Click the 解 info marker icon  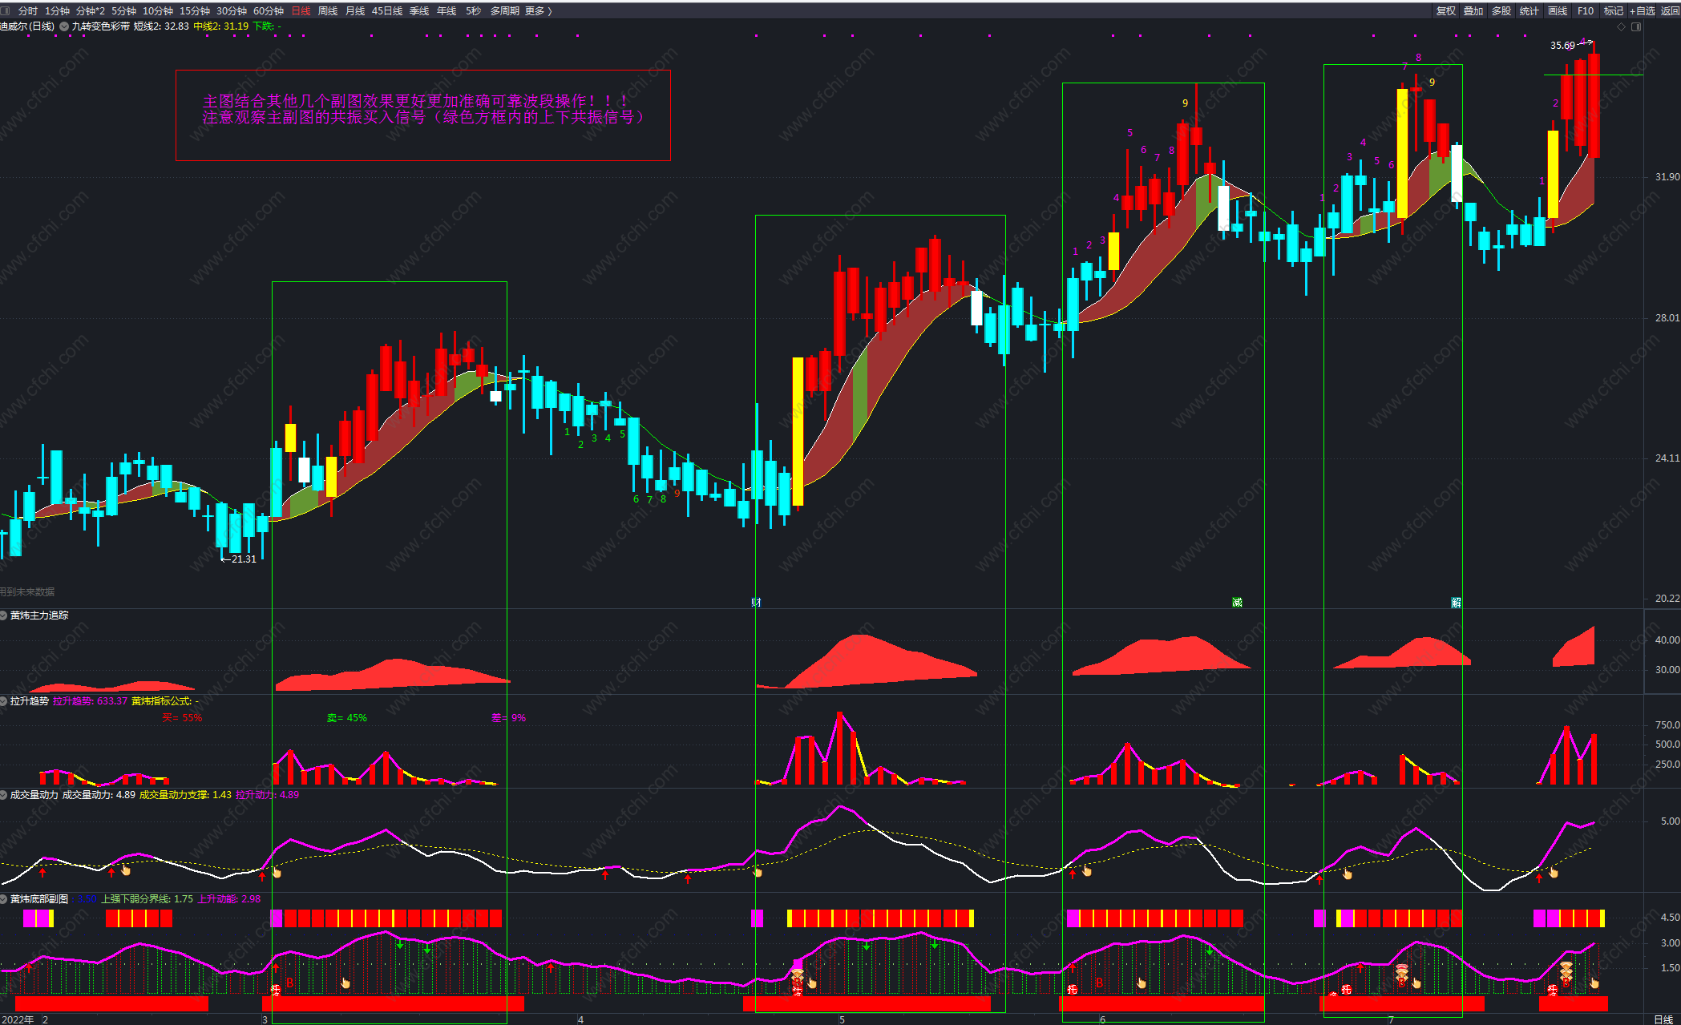point(1456,602)
